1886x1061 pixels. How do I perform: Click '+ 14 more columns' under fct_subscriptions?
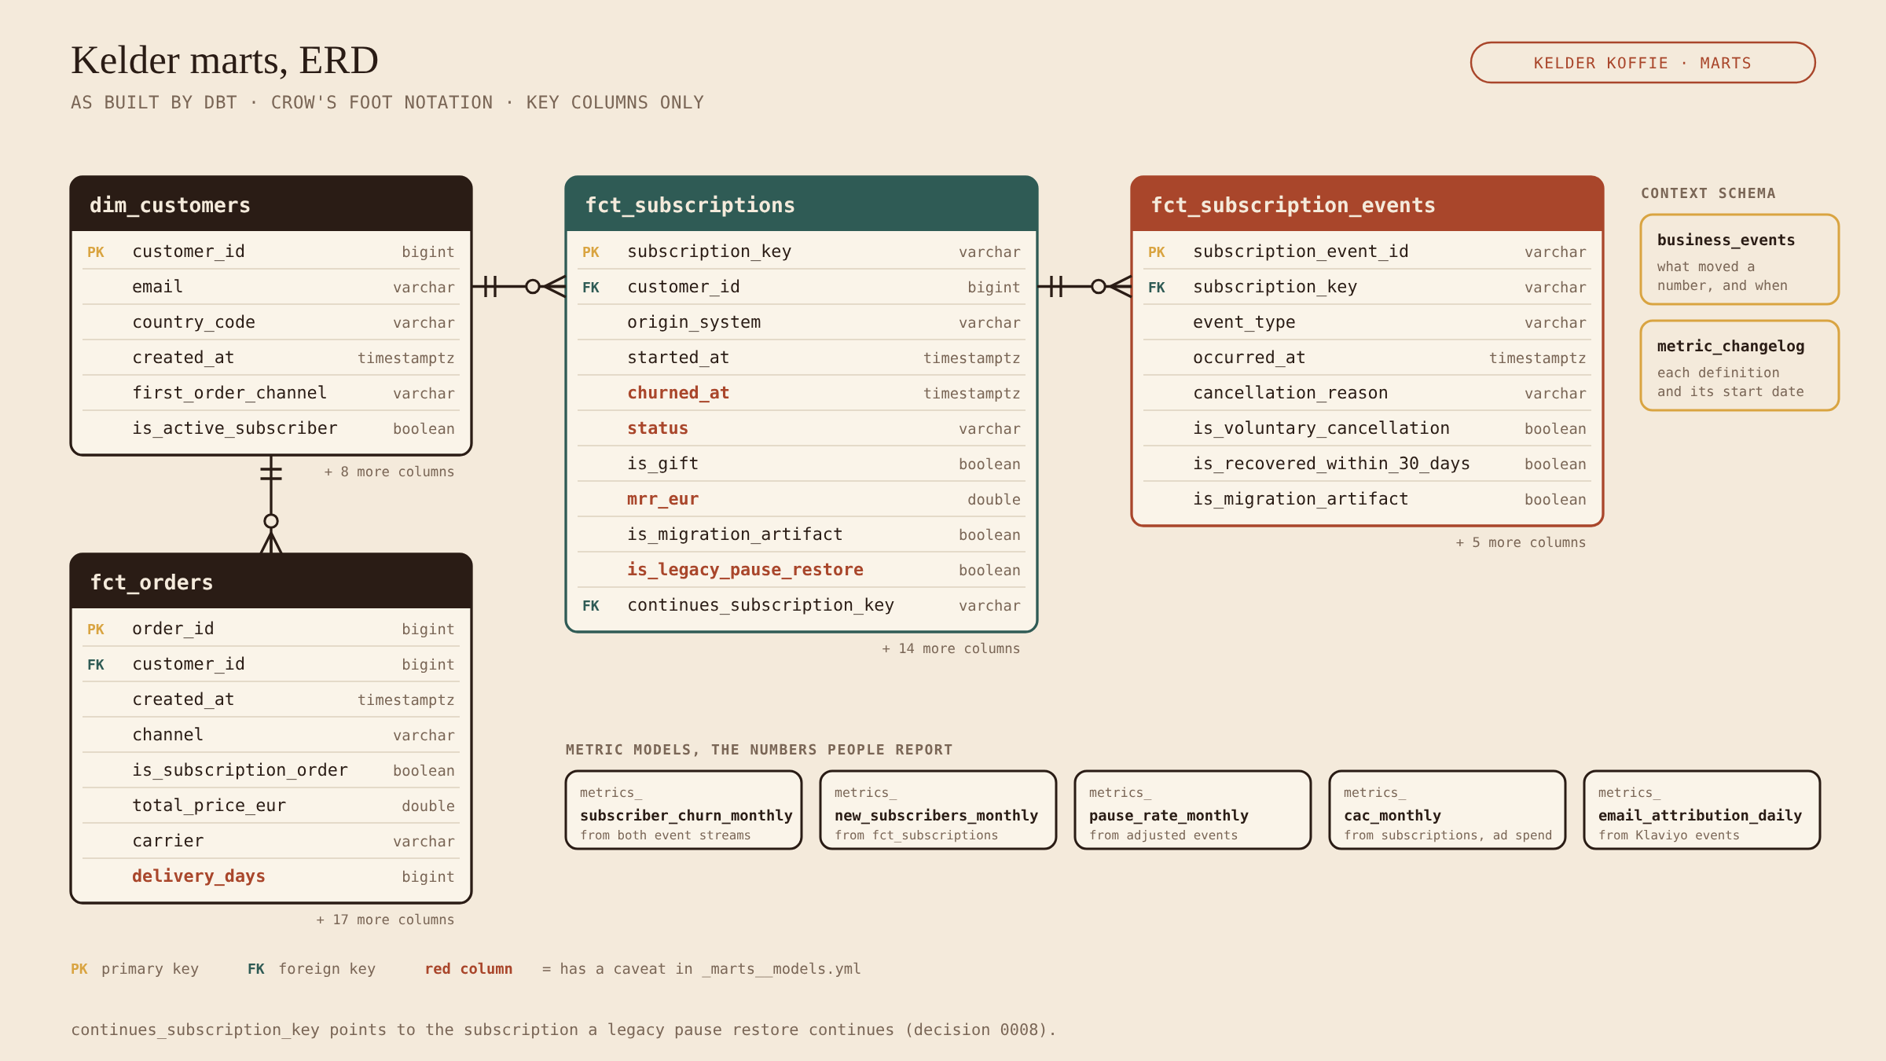pos(951,648)
